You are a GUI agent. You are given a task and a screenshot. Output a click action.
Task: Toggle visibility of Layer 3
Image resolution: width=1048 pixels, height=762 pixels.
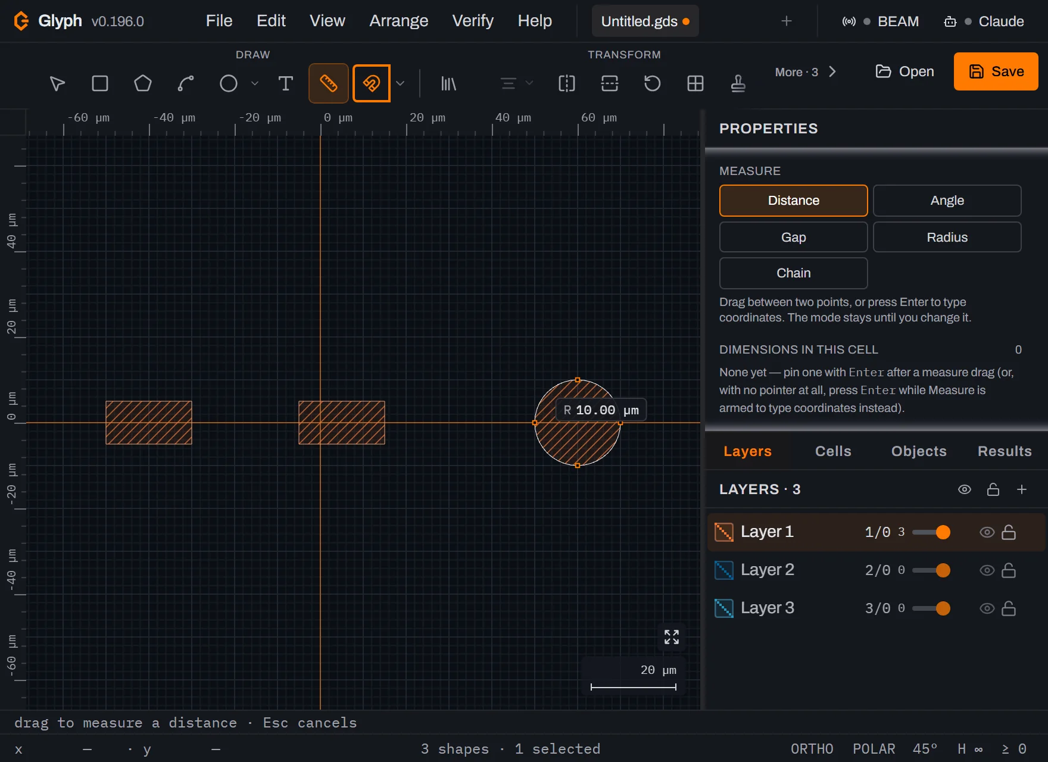[x=987, y=608]
